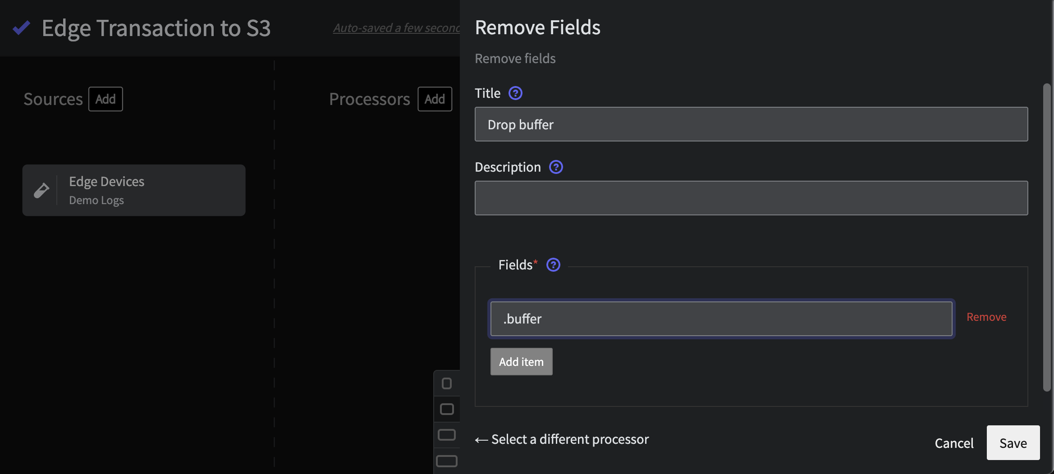Focus the empty Description input
Viewport: 1054px width, 474px height.
click(751, 198)
